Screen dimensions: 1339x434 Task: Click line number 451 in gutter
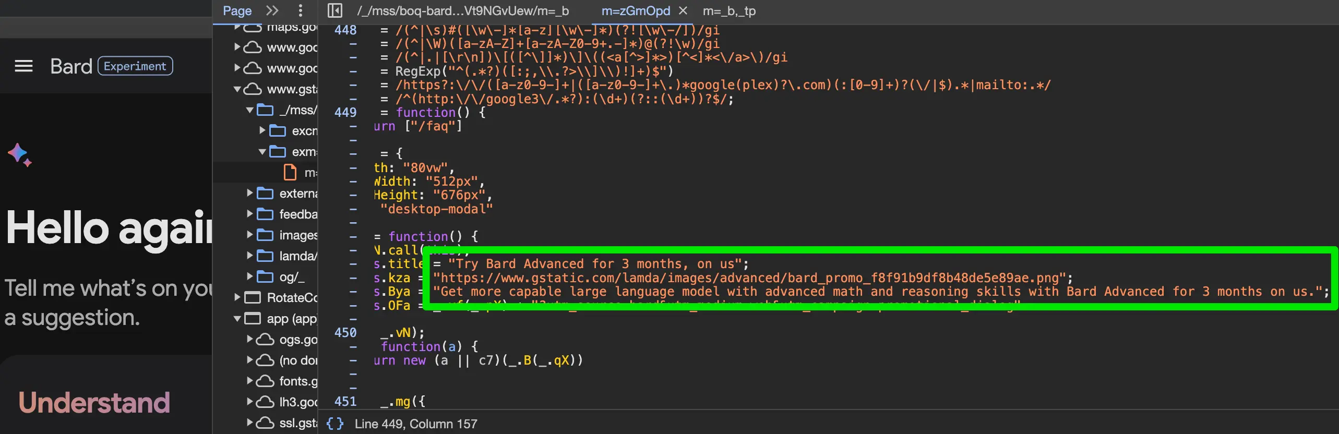(345, 402)
